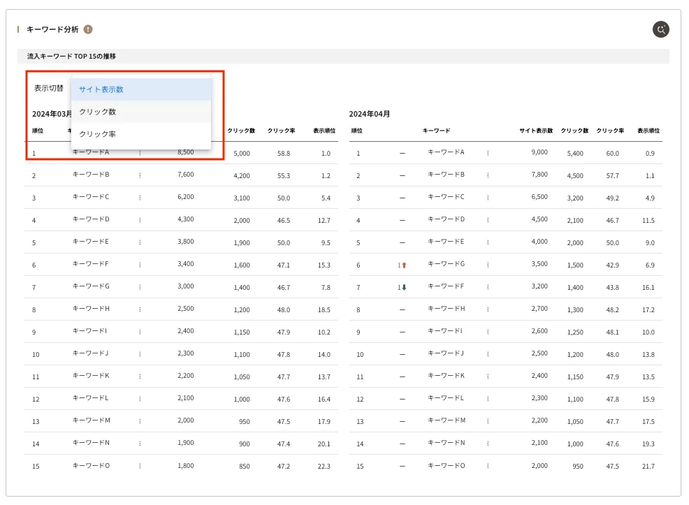
Task: Open the kebab menu for March キーワードN
Action: pyautogui.click(x=140, y=444)
